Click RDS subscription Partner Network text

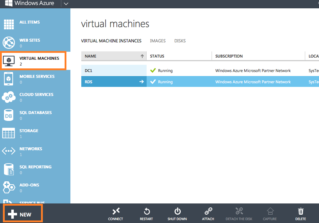(x=253, y=82)
